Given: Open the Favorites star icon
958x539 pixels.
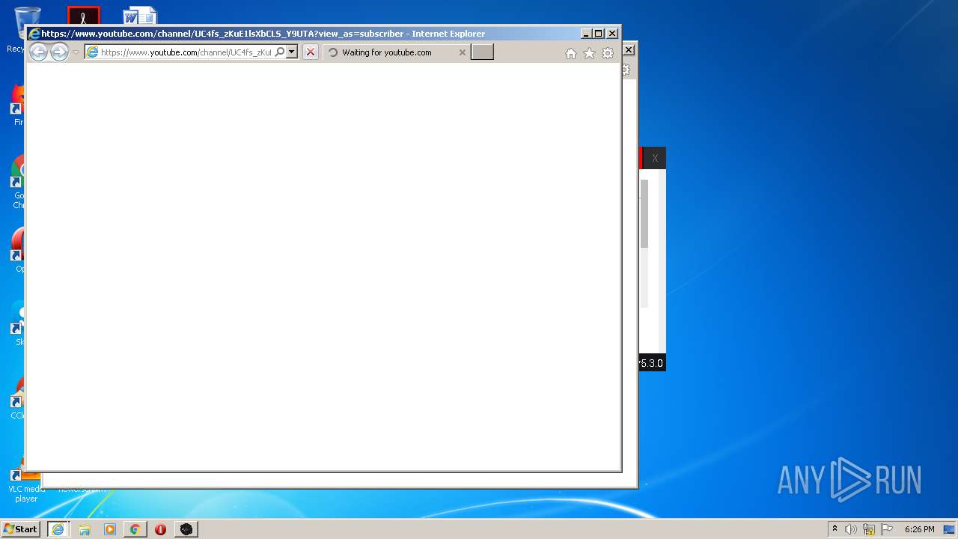Looking at the screenshot, I should pyautogui.click(x=589, y=53).
